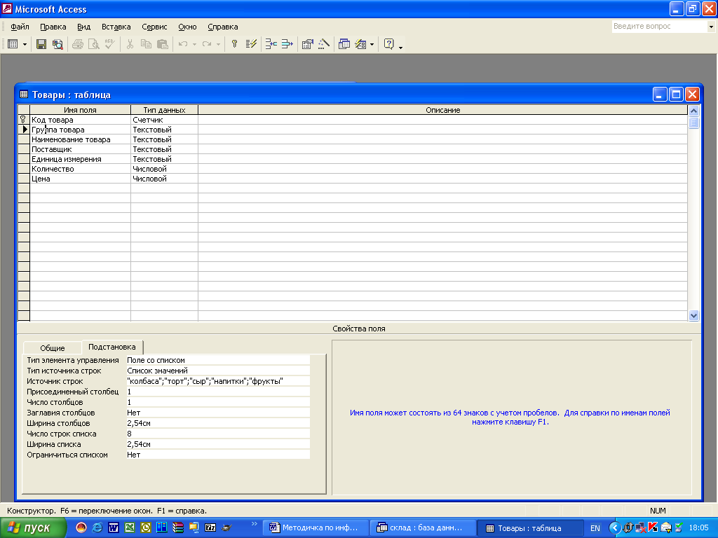Click the field name Поставщик

(52, 149)
